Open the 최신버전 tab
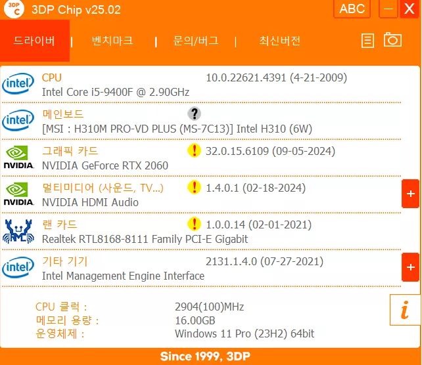Image resolution: width=422 pixels, height=365 pixels. click(x=279, y=41)
